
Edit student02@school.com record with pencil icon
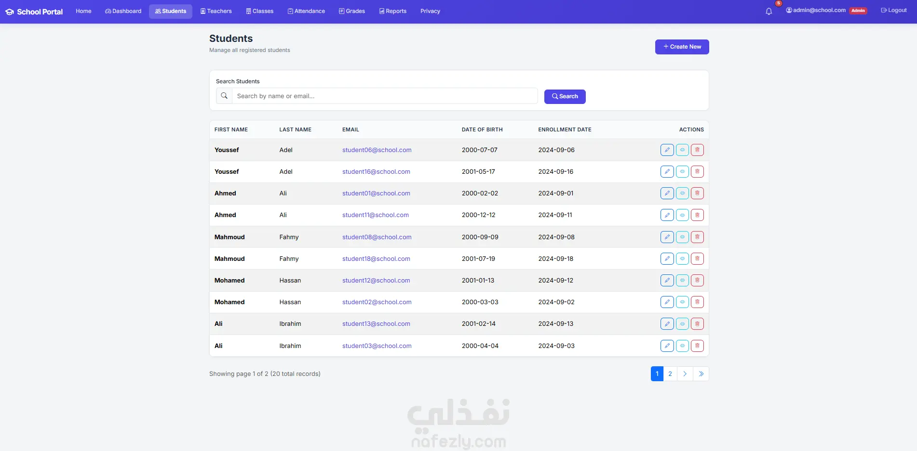point(667,302)
